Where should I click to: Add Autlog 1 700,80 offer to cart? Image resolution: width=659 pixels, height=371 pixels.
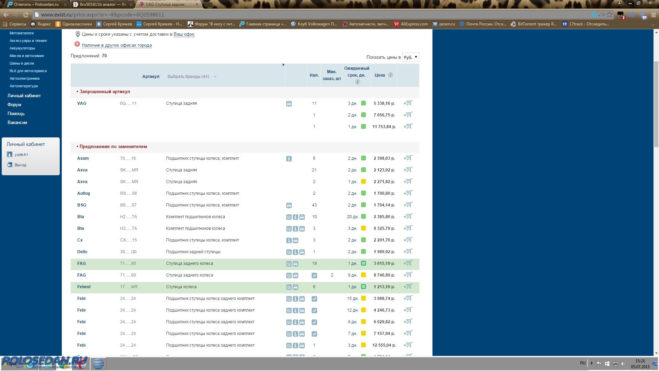point(408,193)
